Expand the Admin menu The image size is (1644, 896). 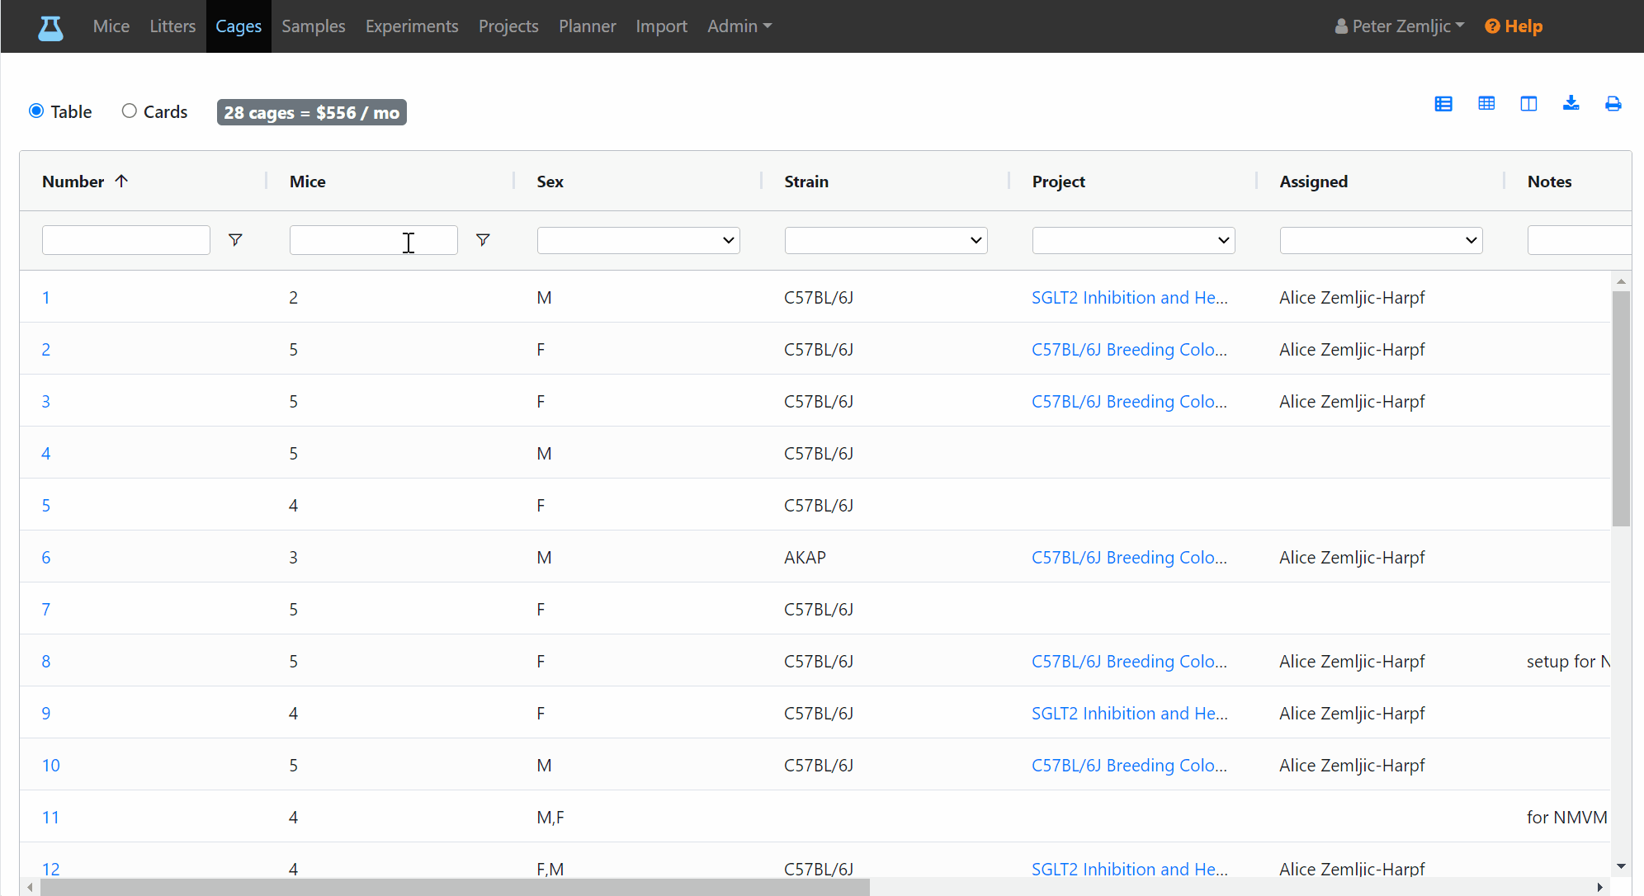click(x=739, y=26)
